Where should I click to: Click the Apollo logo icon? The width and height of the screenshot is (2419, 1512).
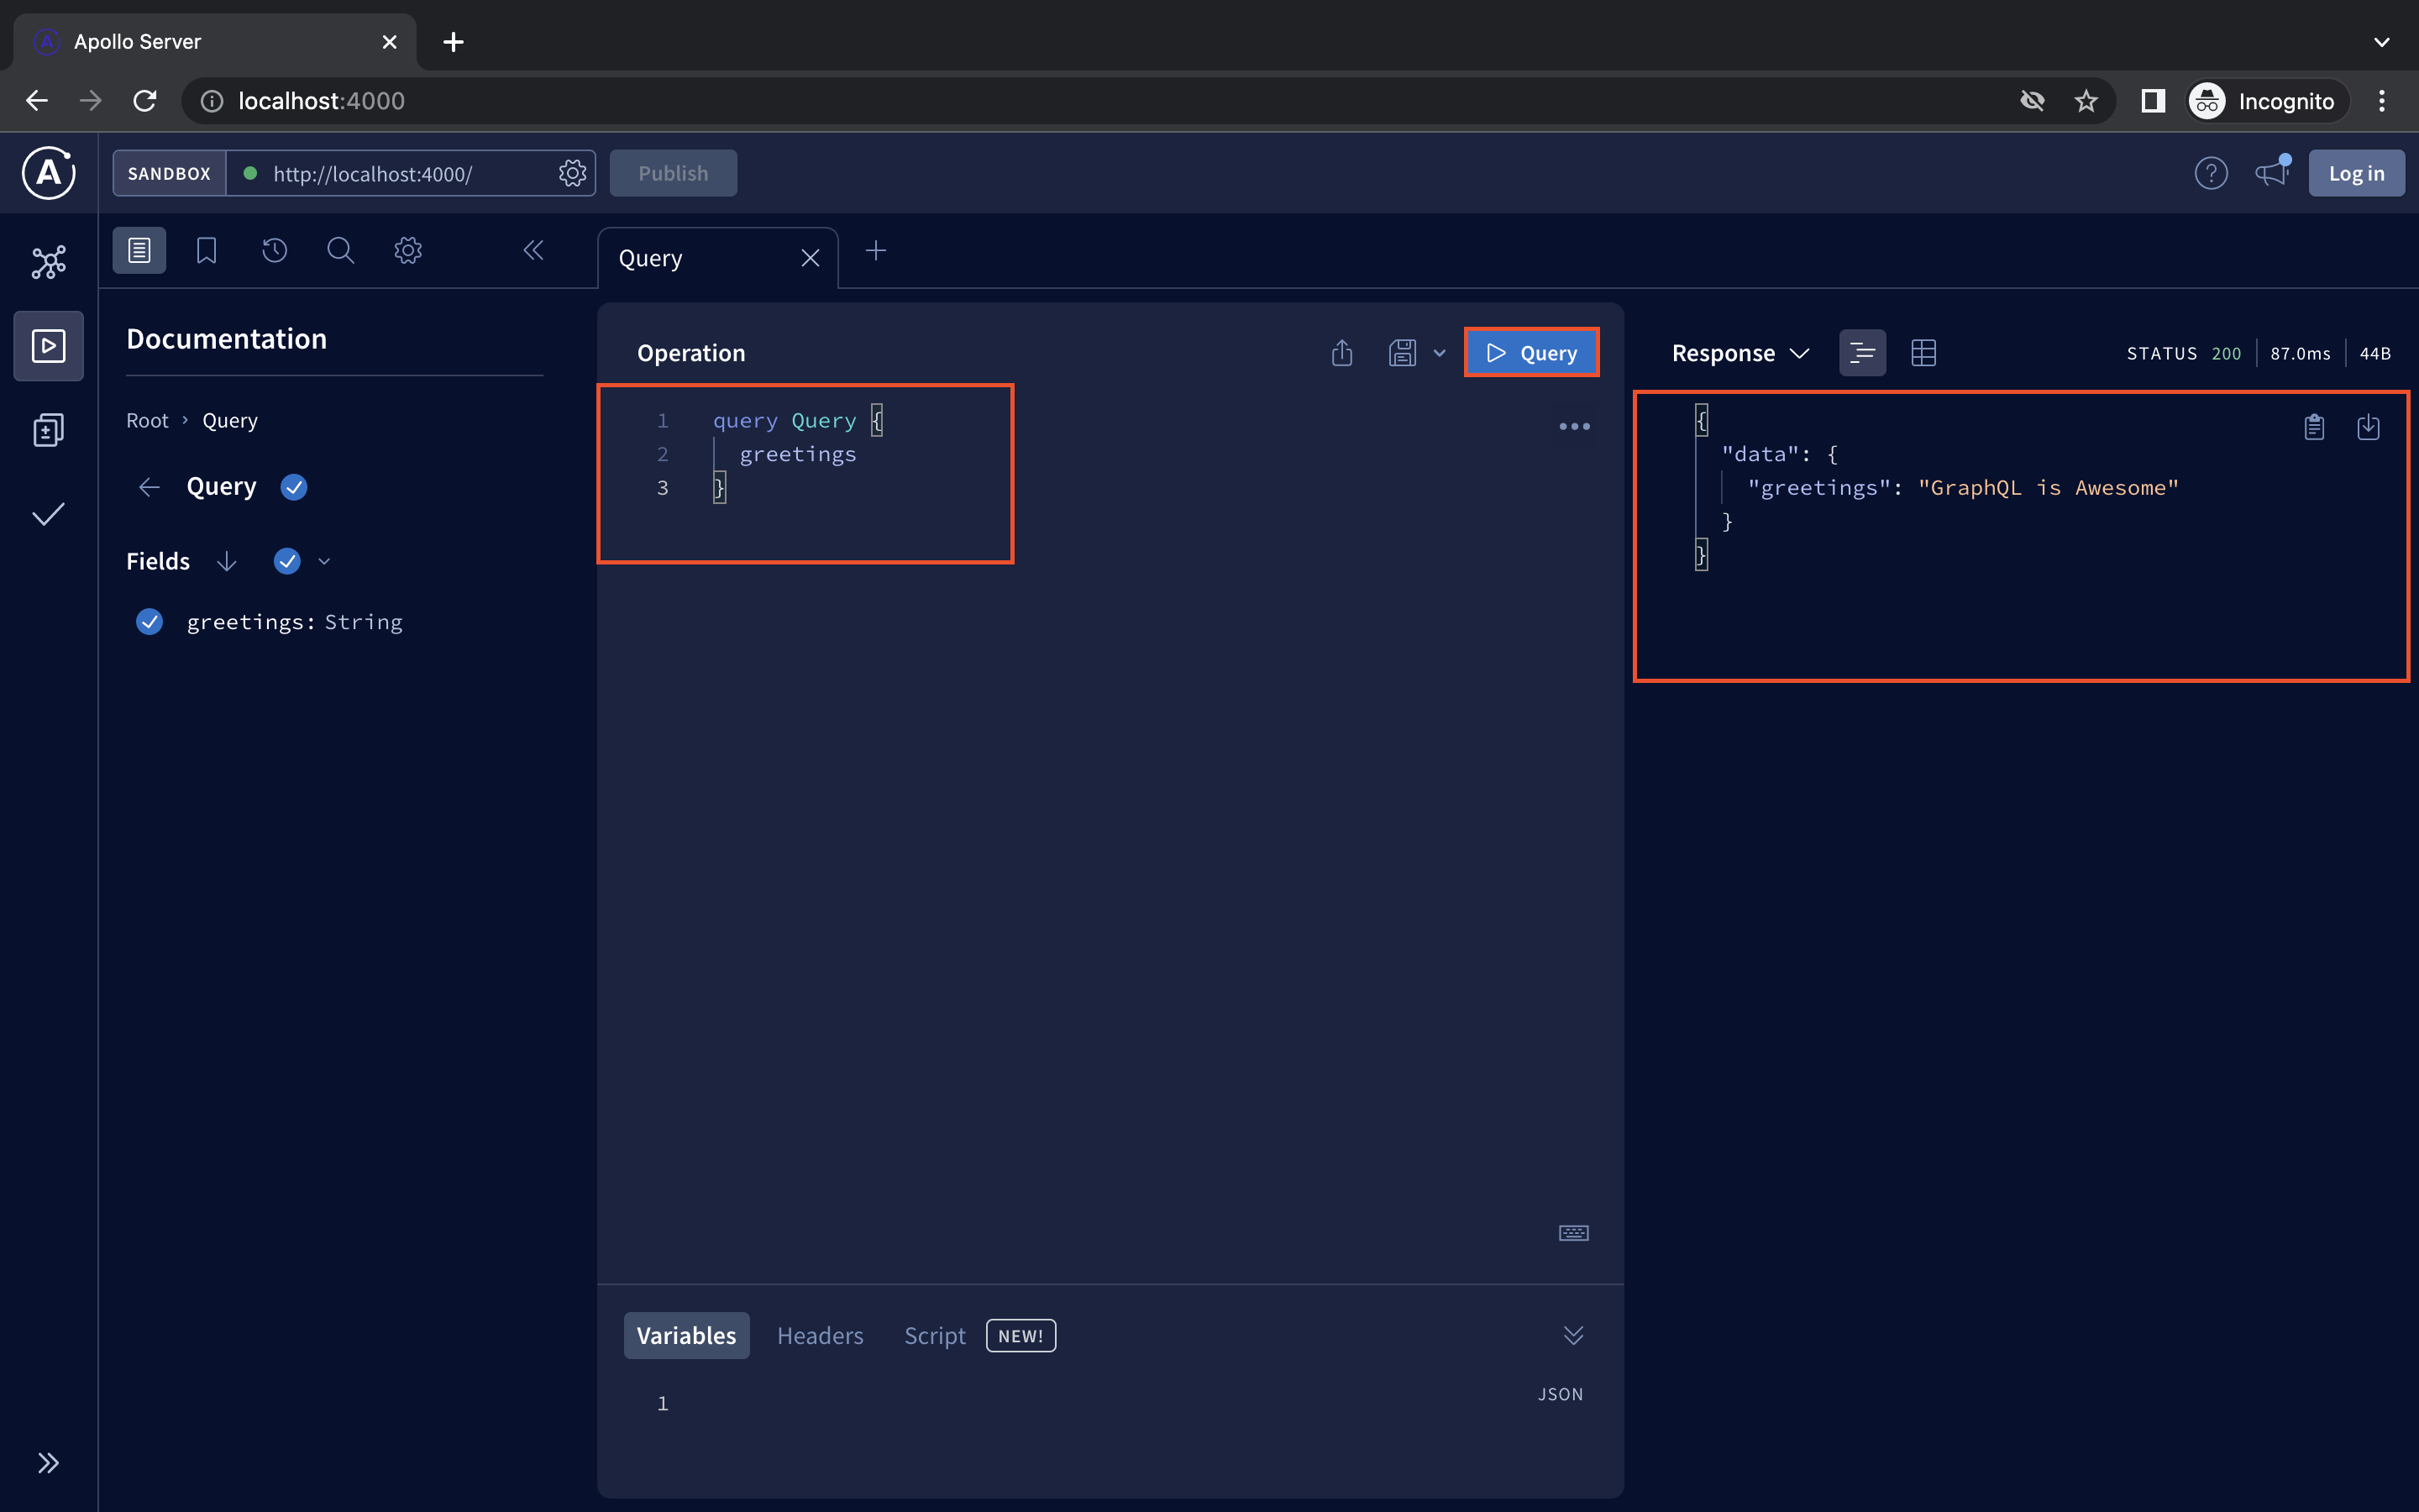pos(48,173)
